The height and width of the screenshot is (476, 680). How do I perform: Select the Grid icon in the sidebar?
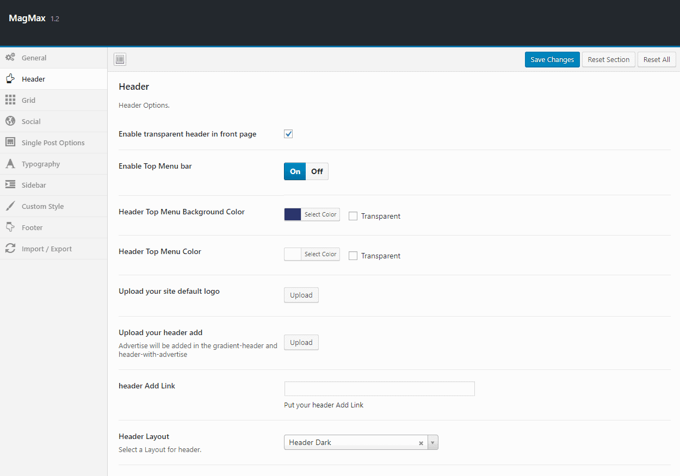tap(10, 100)
